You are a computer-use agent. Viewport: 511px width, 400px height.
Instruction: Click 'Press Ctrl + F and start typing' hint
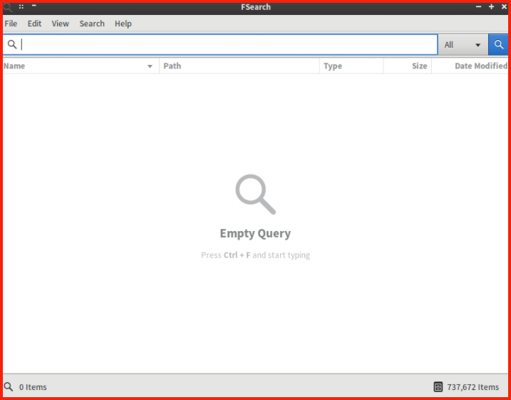255,255
